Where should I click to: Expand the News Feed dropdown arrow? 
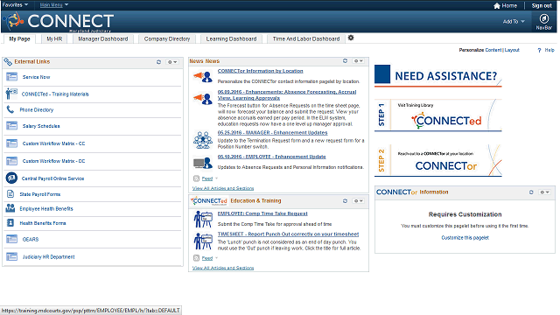tap(216, 178)
